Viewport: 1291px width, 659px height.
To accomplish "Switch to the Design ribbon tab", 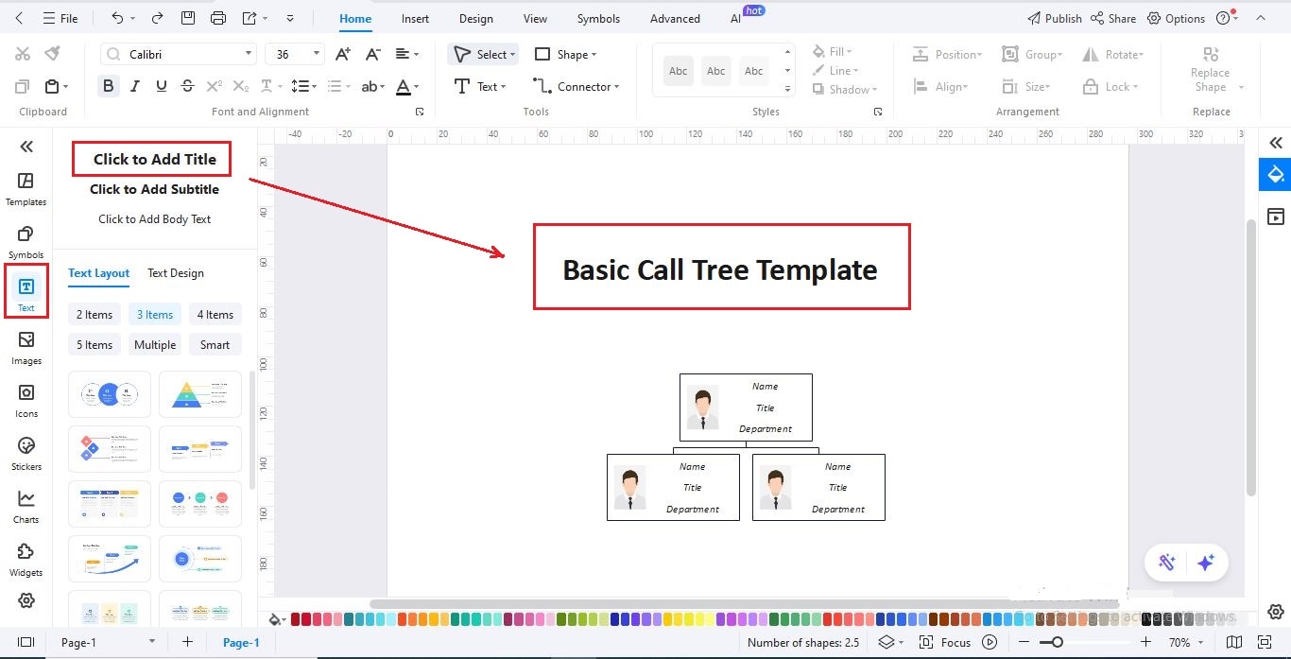I will point(476,18).
